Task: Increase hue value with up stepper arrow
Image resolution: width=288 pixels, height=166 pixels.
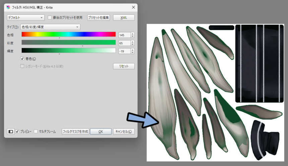Action: 133,34
